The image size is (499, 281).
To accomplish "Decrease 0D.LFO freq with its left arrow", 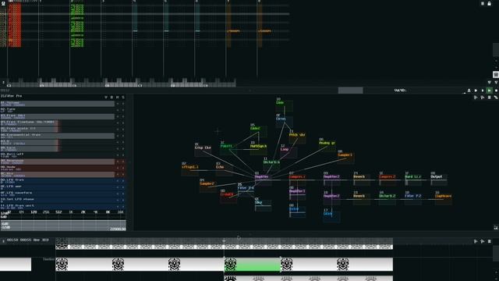I will 118,180.
